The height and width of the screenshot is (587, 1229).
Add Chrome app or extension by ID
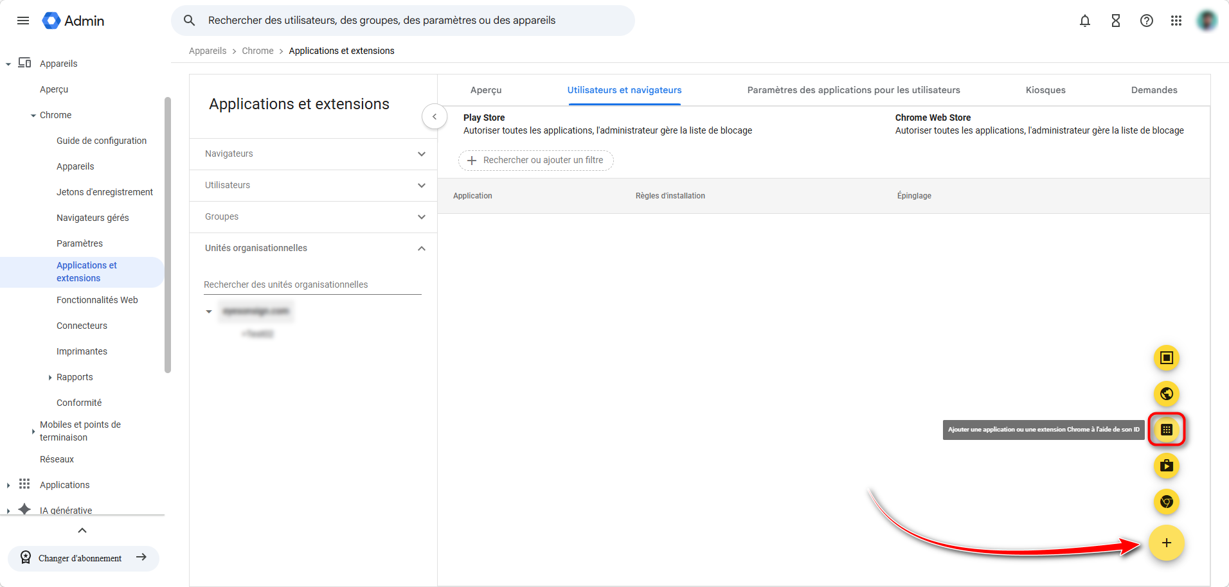coord(1167,430)
